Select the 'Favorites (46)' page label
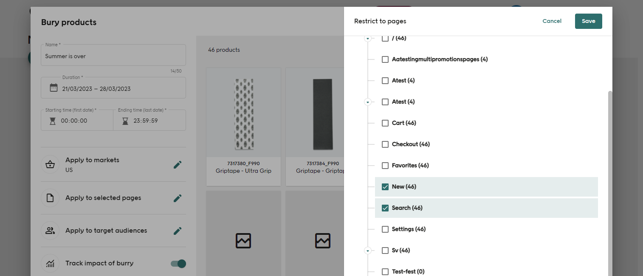The image size is (643, 276). (410, 166)
